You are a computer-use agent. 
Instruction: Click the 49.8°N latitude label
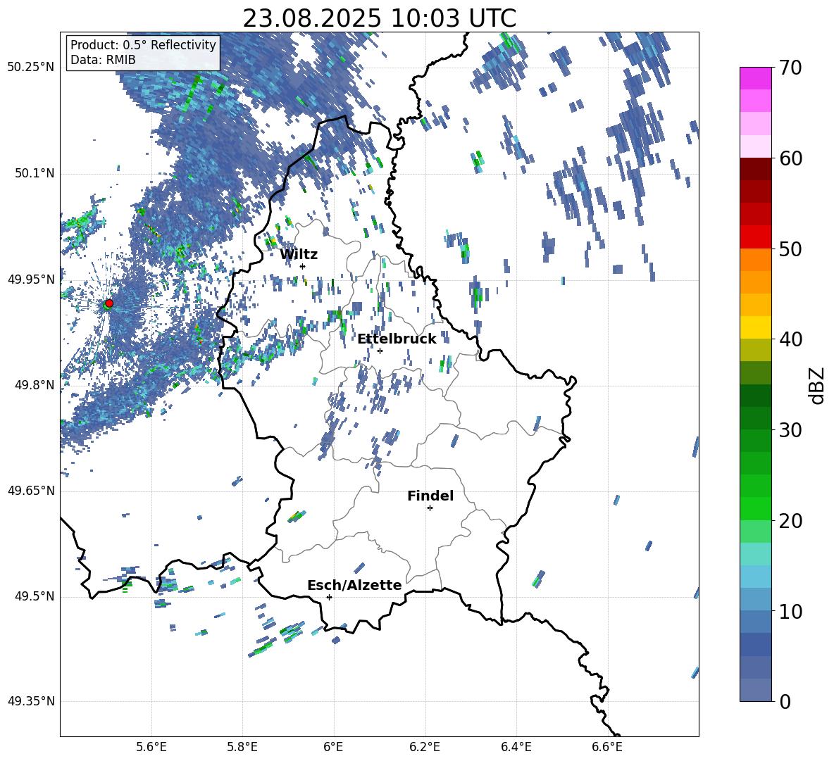click(x=34, y=385)
